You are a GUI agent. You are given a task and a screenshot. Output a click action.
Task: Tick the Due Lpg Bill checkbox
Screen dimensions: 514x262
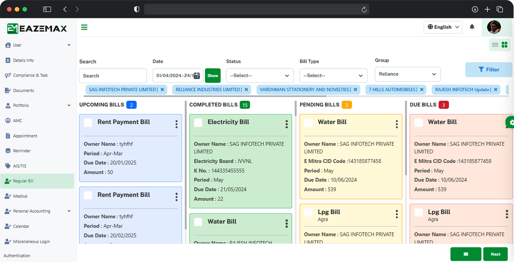pyautogui.click(x=418, y=212)
